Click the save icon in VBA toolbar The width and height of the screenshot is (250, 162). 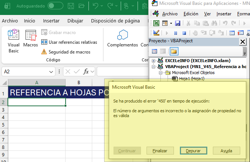(x=178, y=24)
